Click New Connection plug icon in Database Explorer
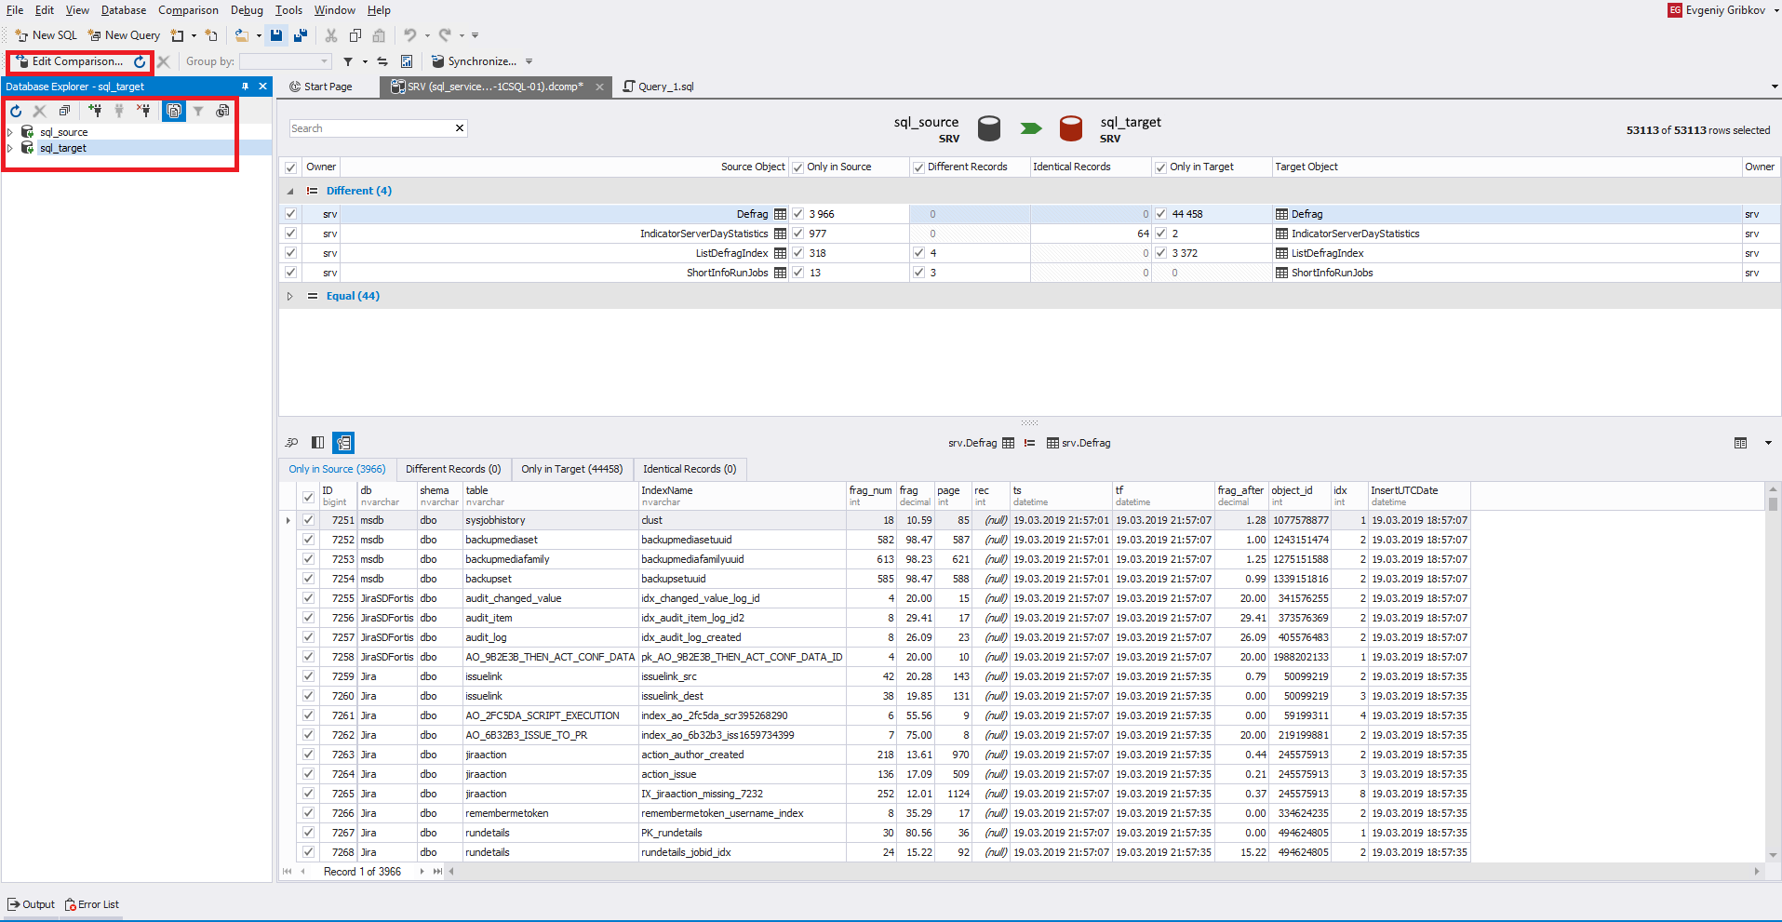 click(95, 111)
